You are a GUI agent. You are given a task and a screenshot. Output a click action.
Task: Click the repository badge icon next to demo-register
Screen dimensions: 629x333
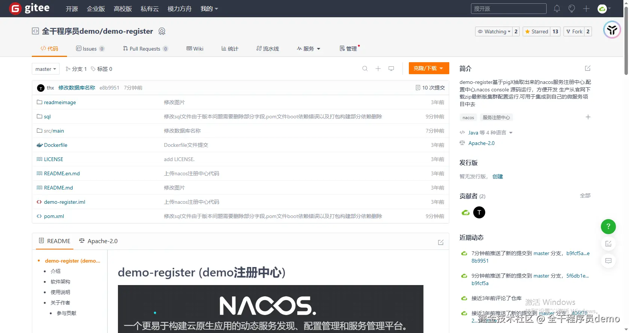(x=162, y=31)
